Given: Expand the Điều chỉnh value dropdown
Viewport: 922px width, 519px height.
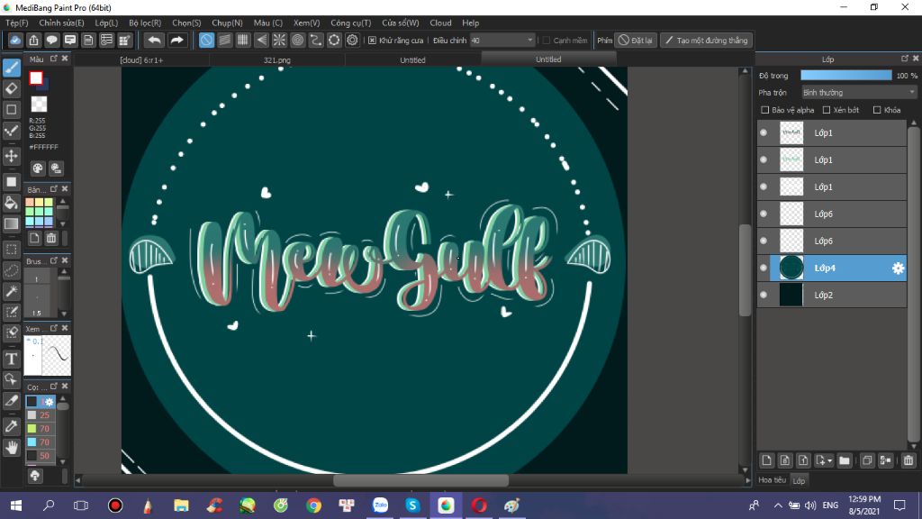Looking at the screenshot, I should tap(529, 41).
